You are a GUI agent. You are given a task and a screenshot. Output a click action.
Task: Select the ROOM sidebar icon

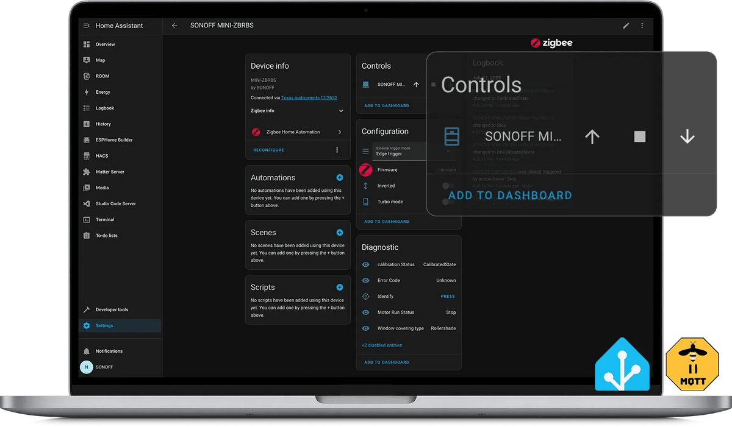pos(87,76)
